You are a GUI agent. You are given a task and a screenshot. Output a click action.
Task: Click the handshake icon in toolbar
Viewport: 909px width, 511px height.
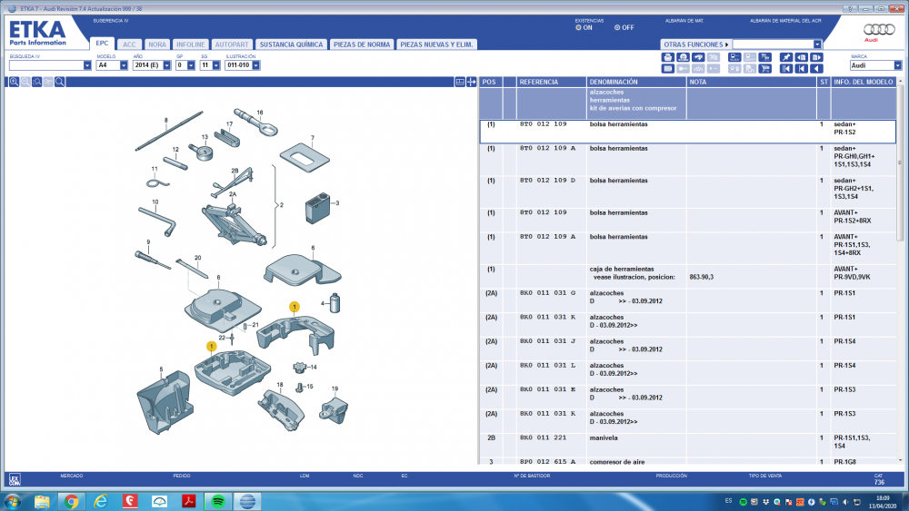698,57
